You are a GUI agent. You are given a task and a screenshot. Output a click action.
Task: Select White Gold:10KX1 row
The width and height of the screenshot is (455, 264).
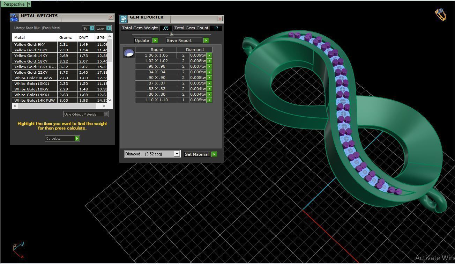[60, 83]
